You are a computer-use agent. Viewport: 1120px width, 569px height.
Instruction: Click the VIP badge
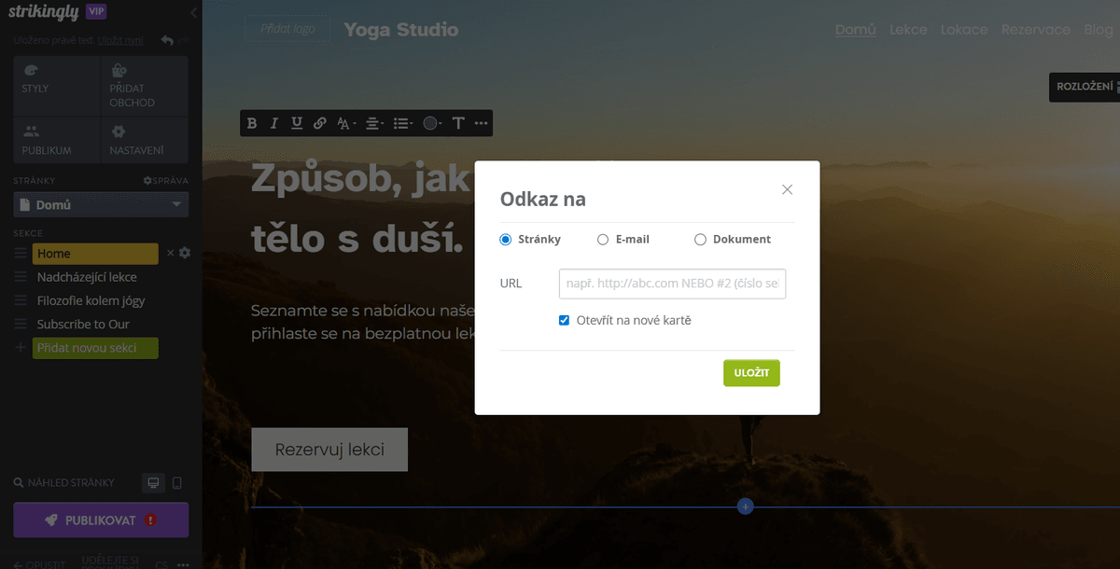click(95, 11)
